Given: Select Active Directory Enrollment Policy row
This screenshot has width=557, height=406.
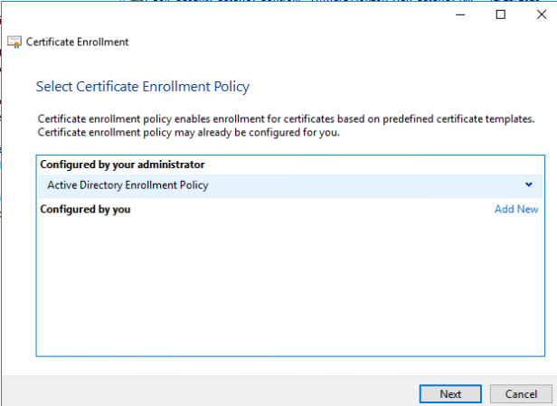Looking at the screenshot, I should coord(290,185).
